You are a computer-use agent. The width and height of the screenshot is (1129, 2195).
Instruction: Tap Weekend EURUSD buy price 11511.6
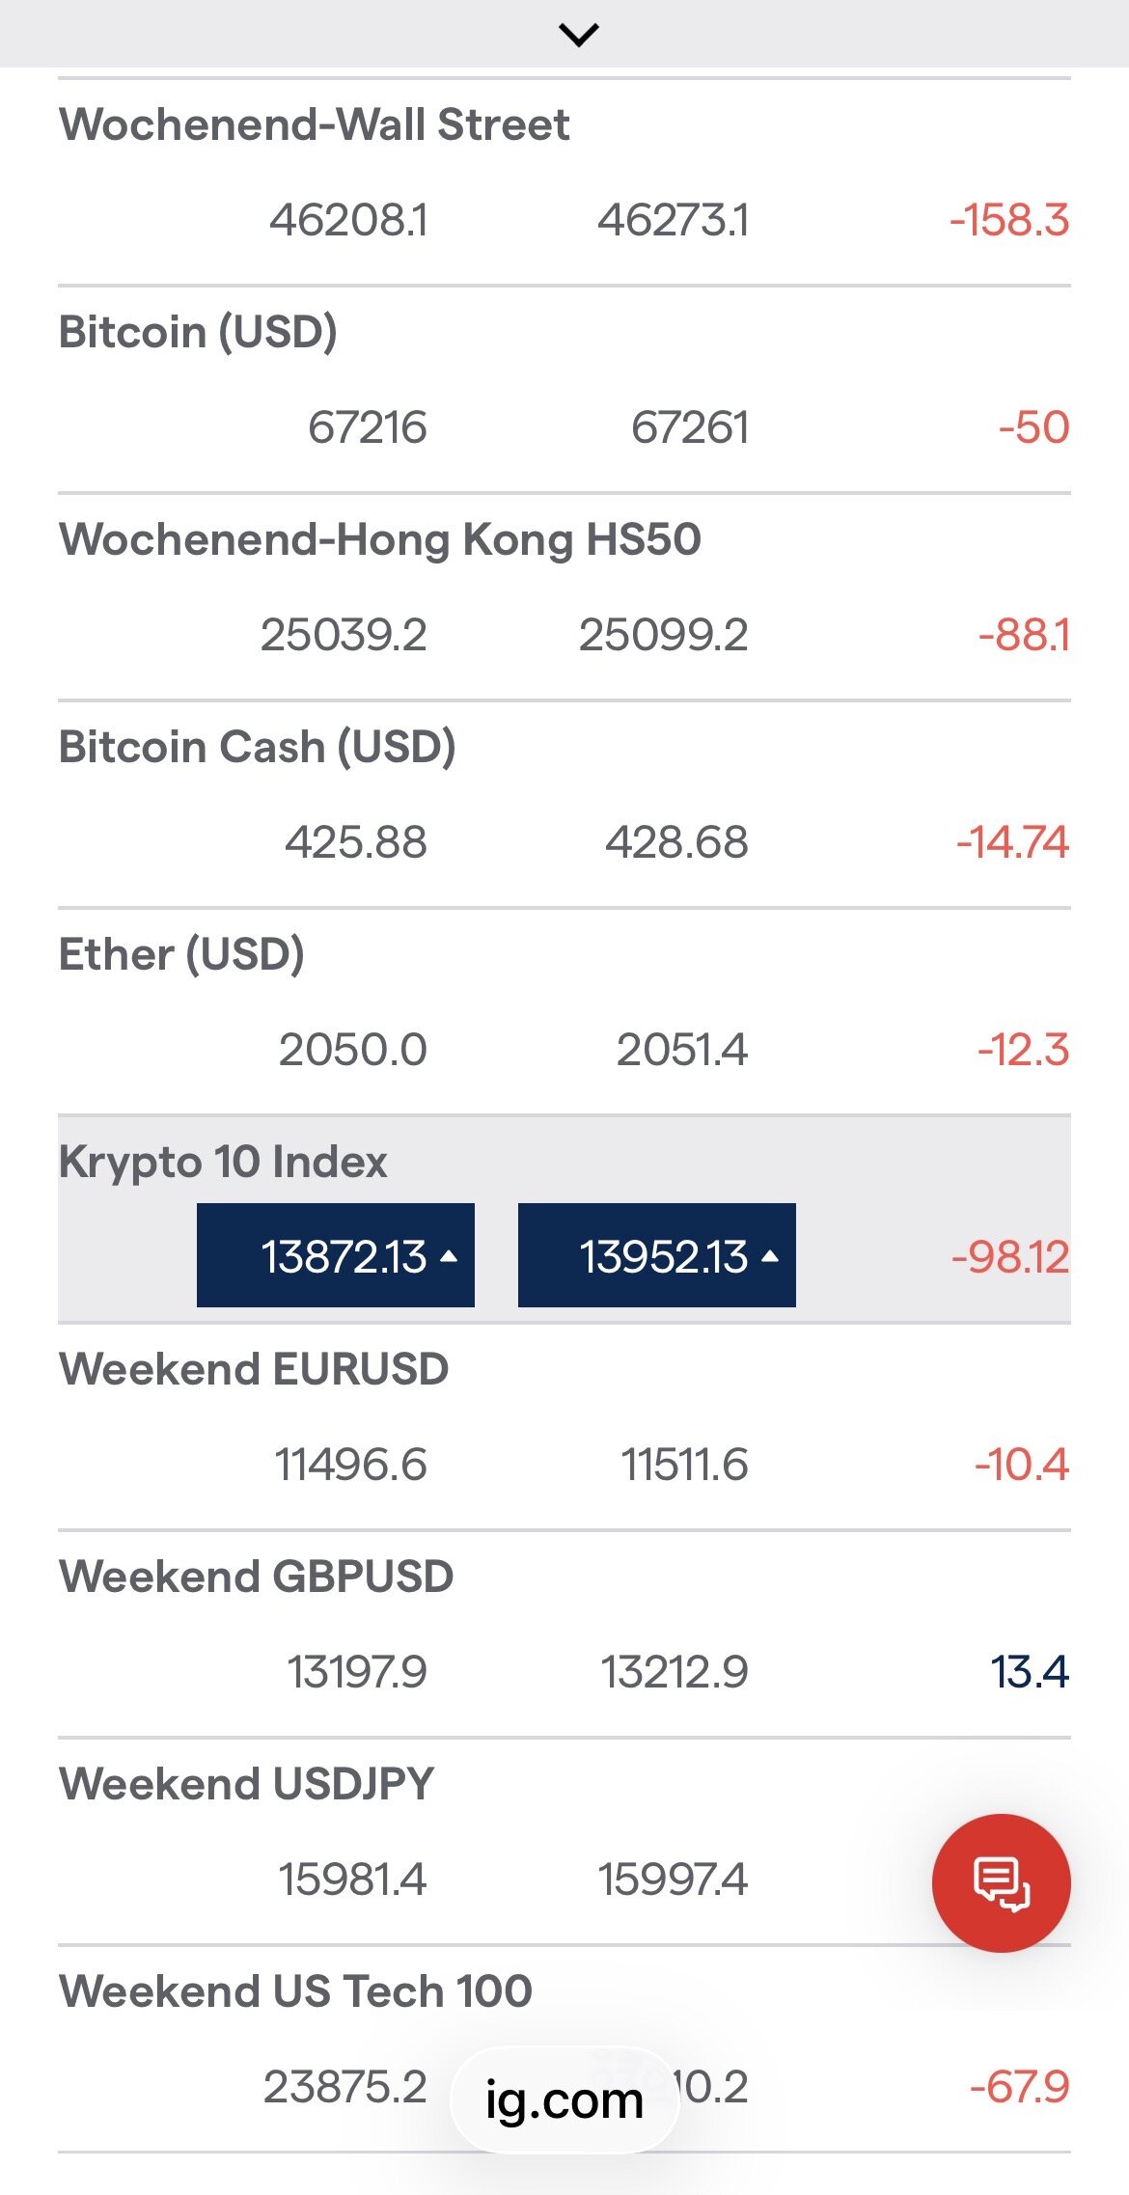684,1465
